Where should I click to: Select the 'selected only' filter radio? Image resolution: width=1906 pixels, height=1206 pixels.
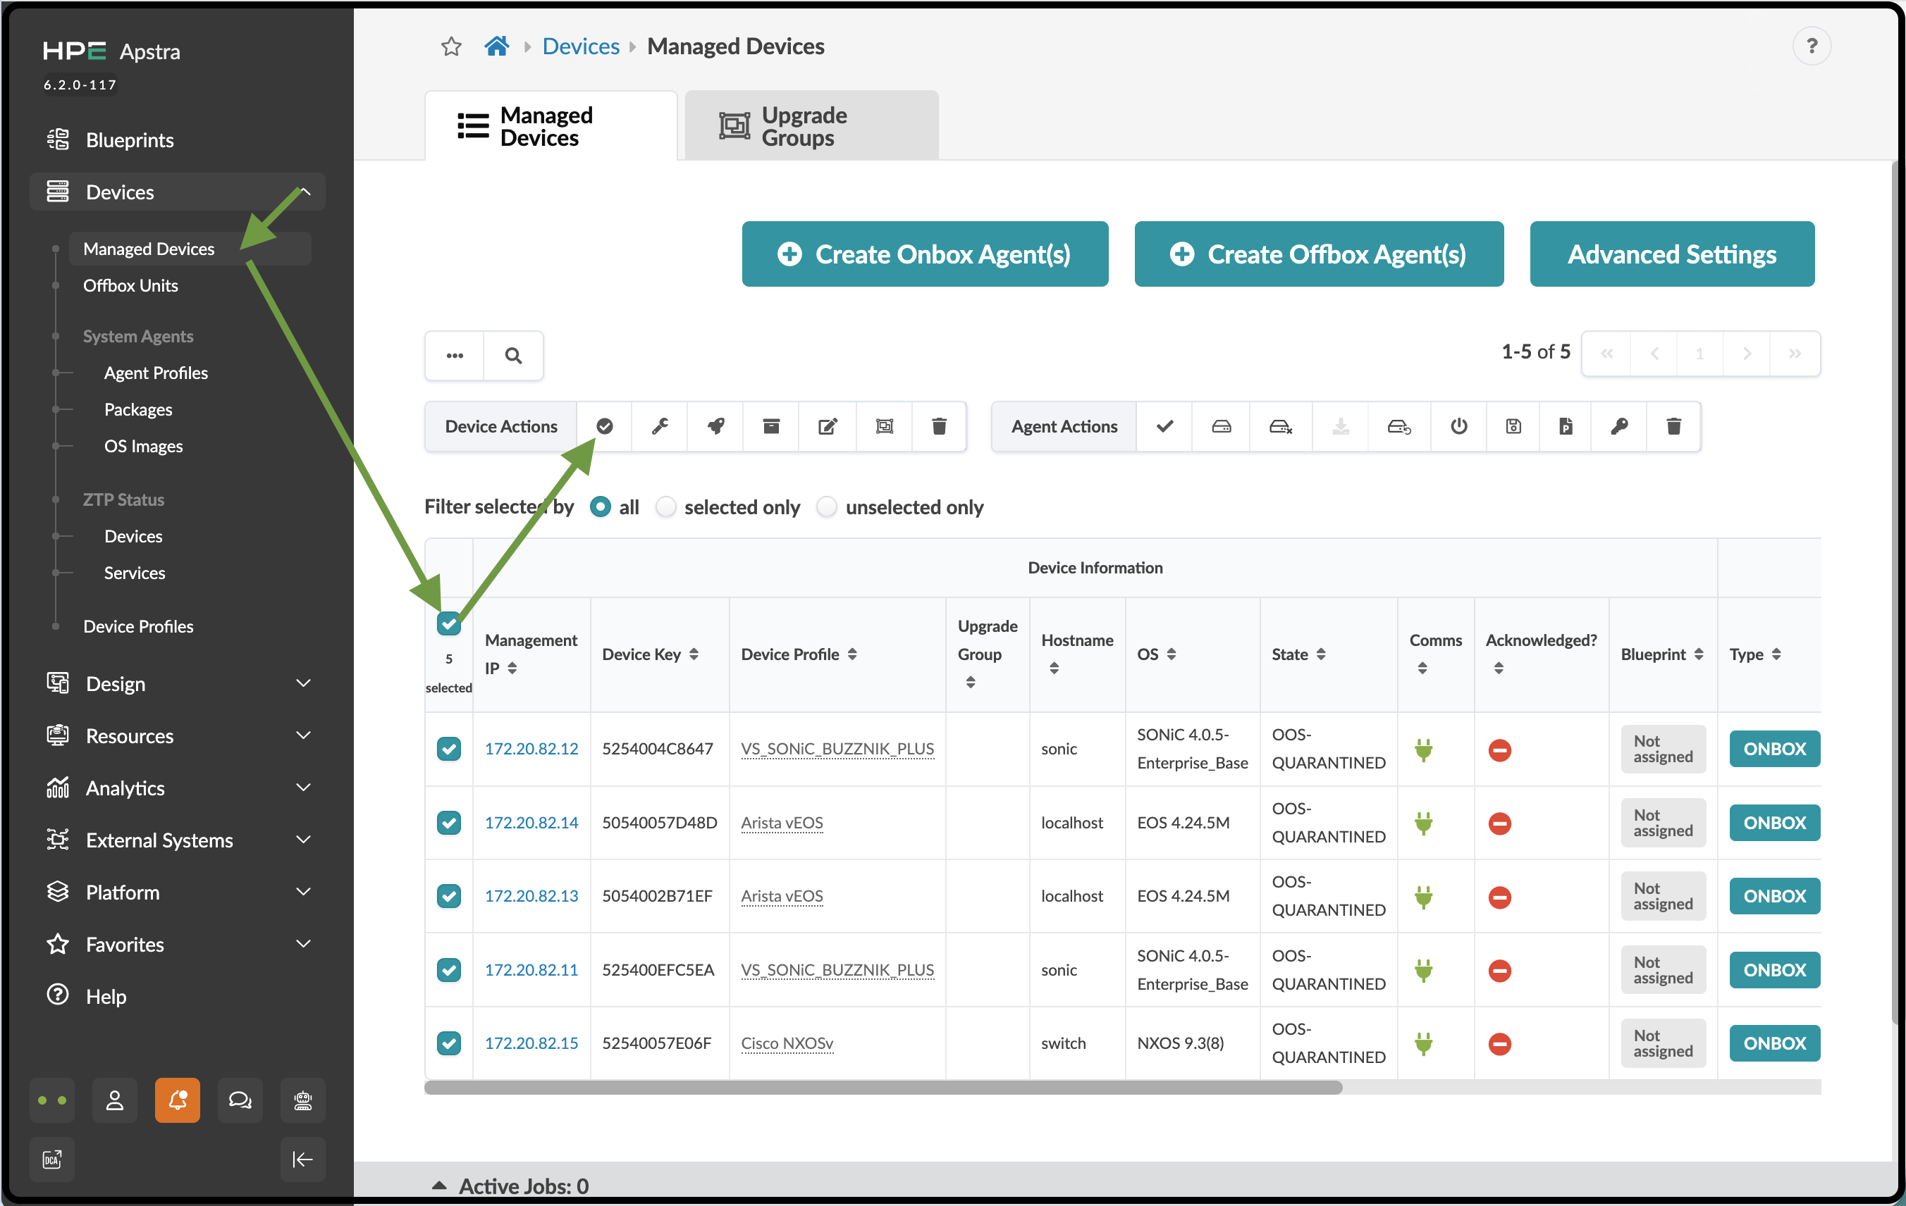667,507
